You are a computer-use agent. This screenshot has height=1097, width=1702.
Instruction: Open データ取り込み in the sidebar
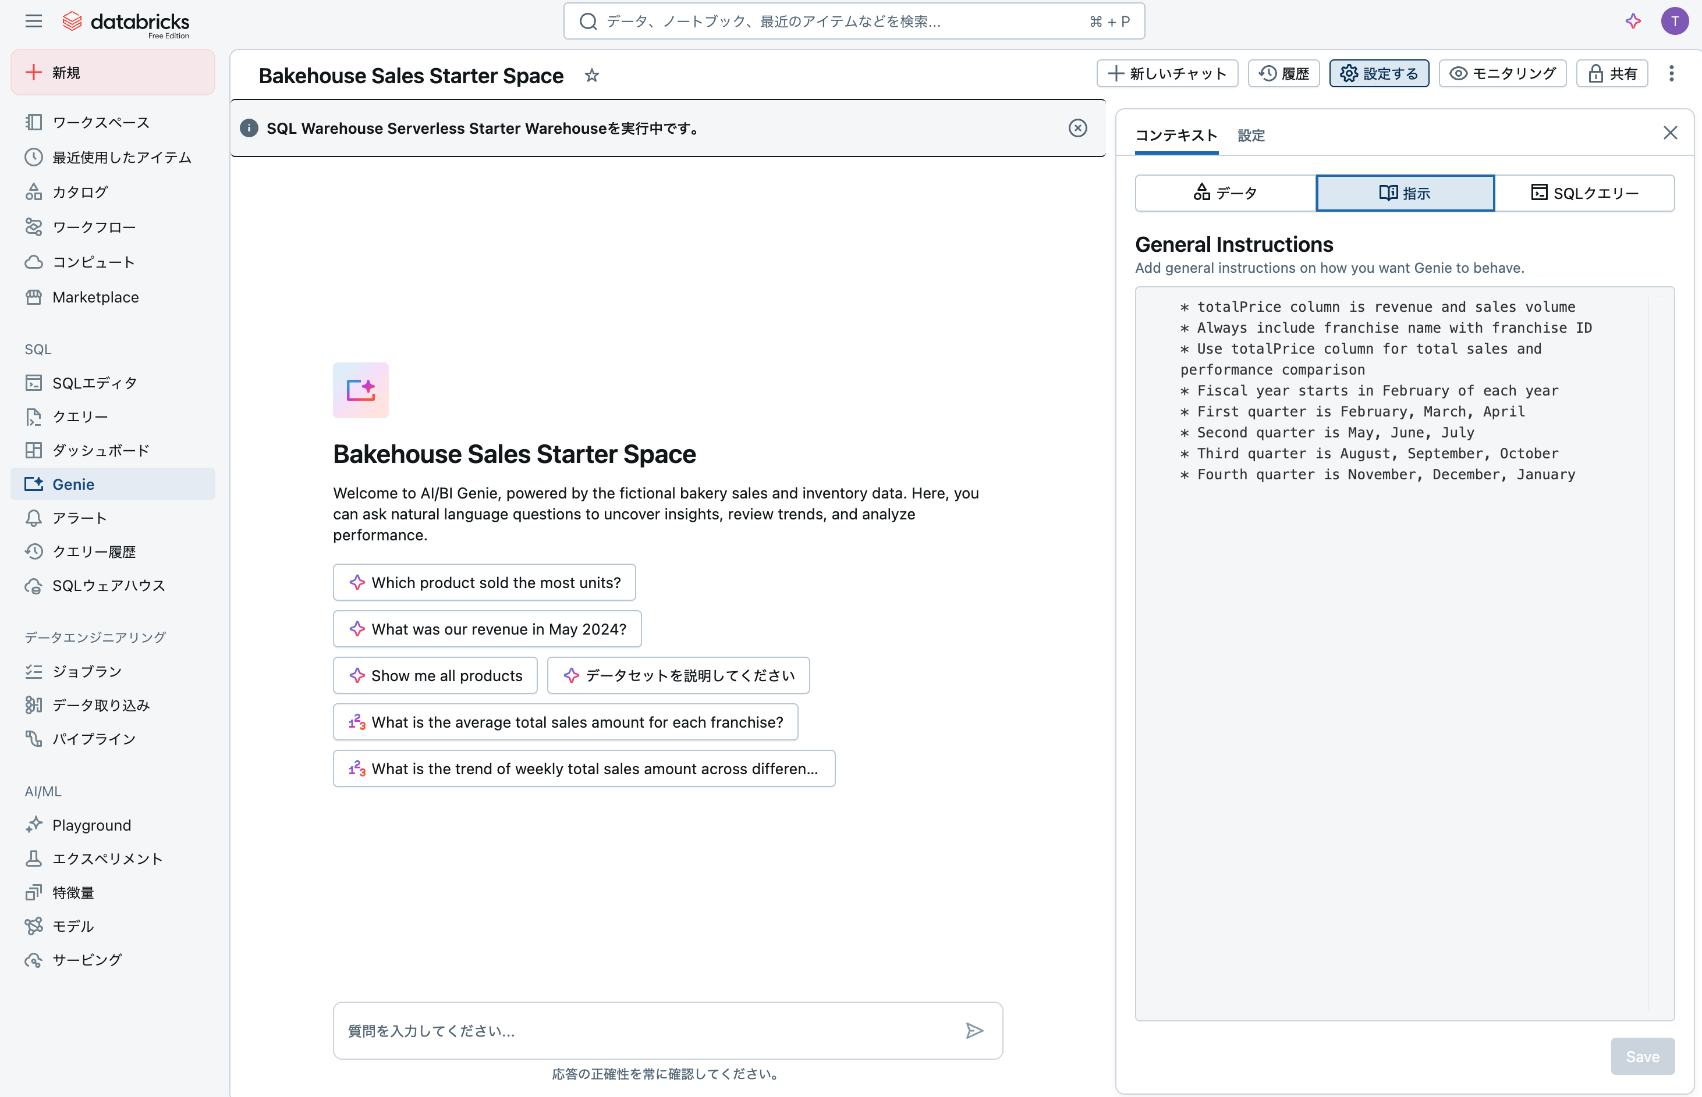112,705
